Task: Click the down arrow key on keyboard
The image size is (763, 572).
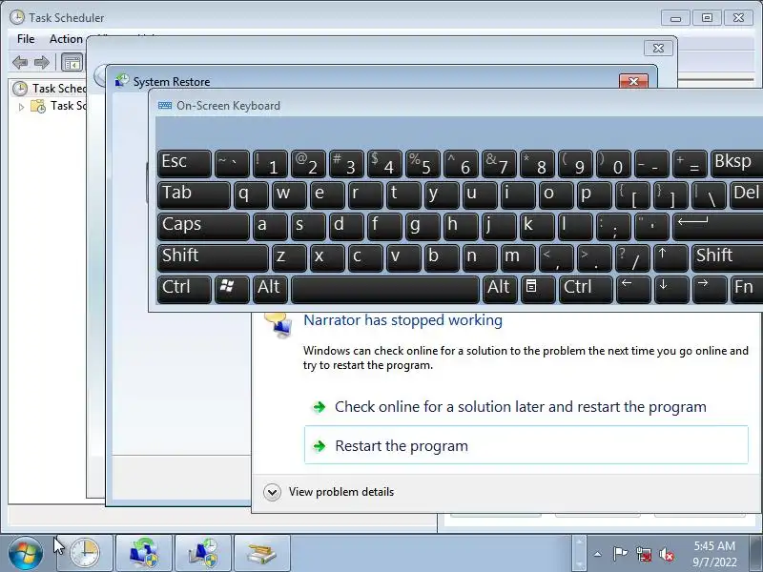Action: click(x=671, y=289)
